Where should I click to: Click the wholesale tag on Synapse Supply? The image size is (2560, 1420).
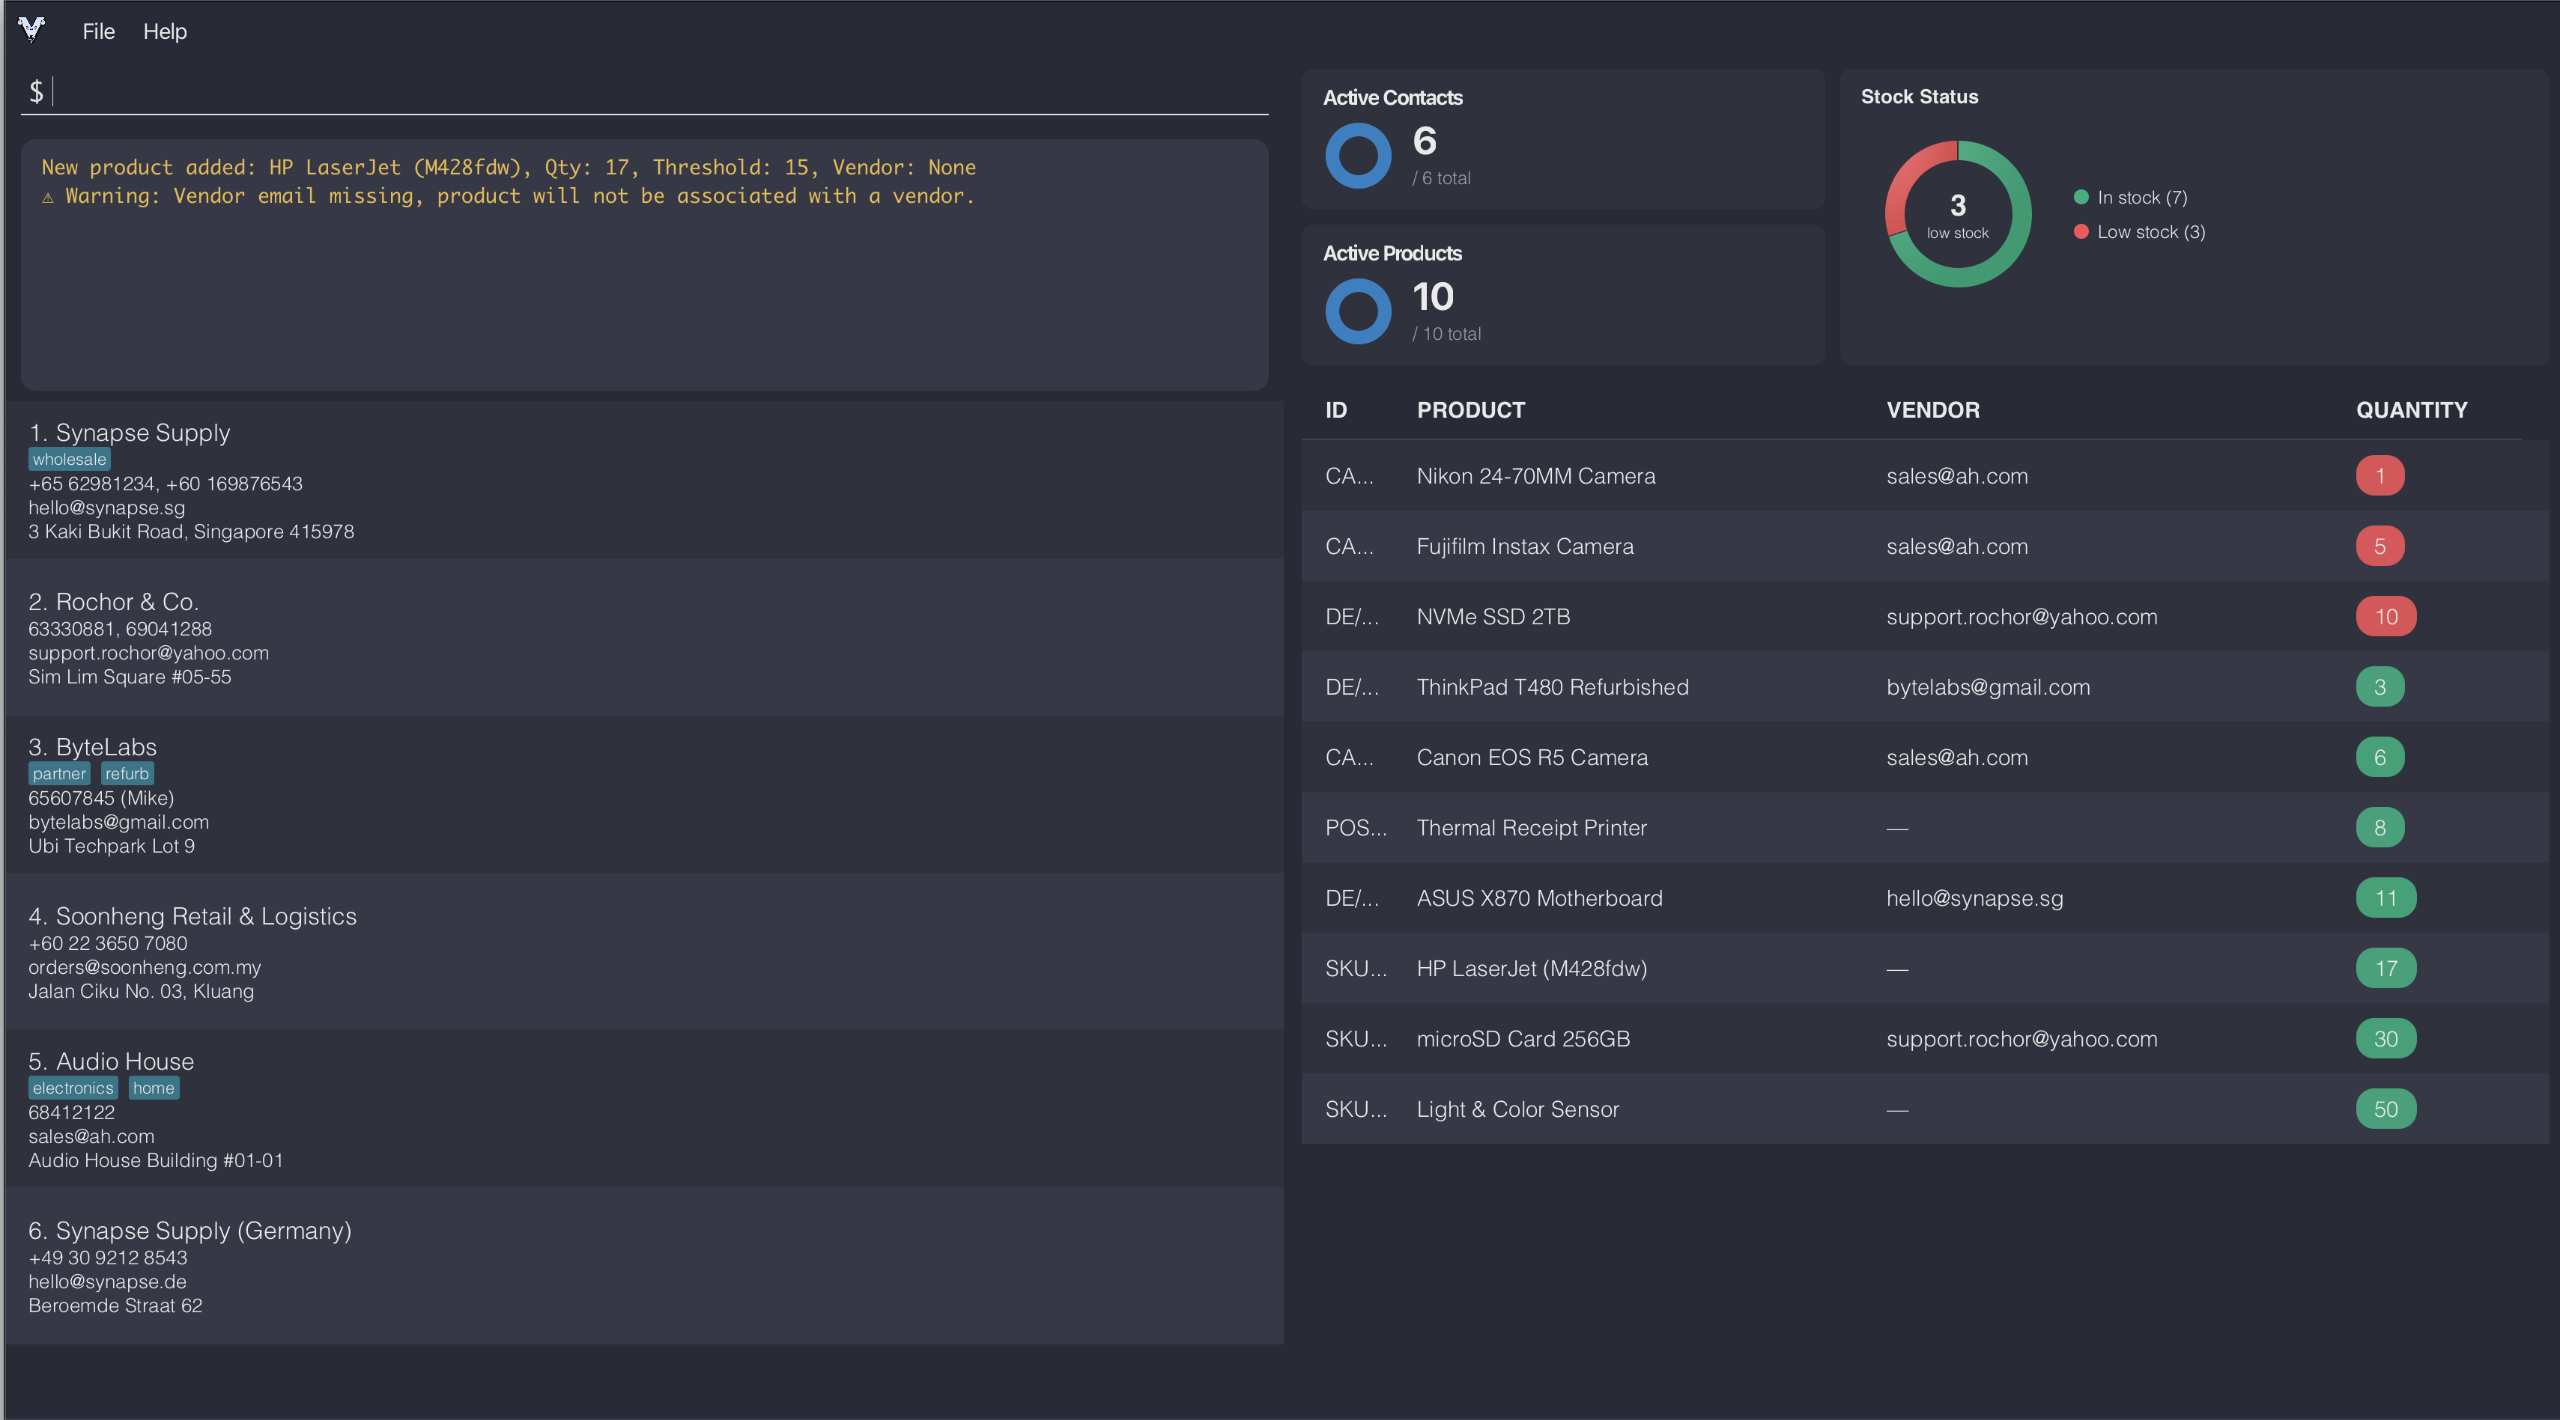pos(69,460)
